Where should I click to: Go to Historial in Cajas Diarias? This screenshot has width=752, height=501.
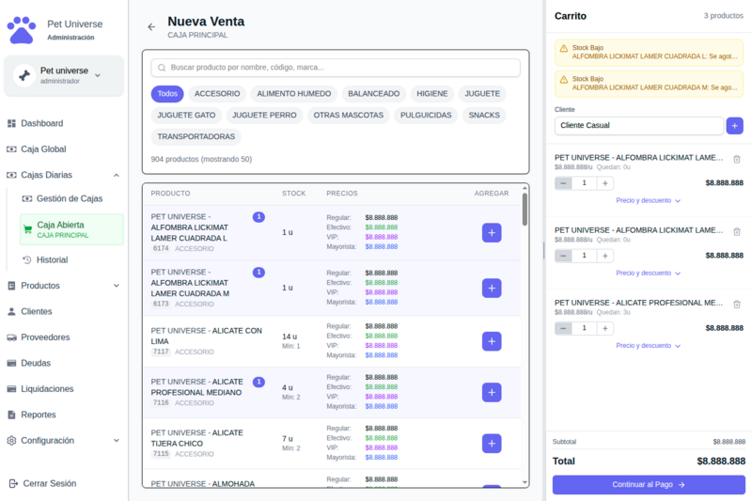(x=52, y=260)
